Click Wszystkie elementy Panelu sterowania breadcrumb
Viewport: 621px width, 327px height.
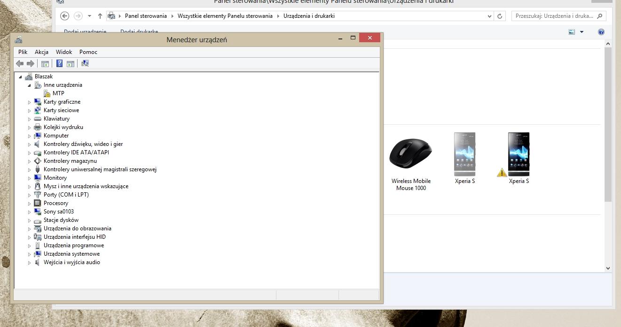225,16
